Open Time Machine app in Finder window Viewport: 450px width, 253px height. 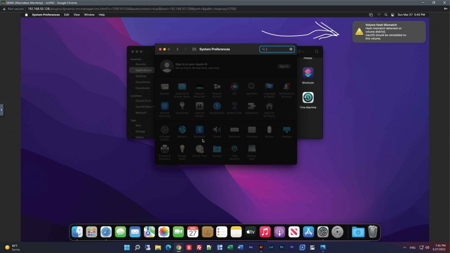pyautogui.click(x=308, y=101)
